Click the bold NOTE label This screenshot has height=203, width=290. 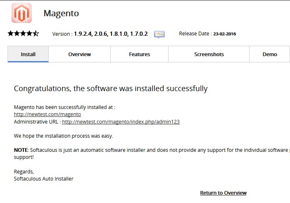click(x=20, y=150)
